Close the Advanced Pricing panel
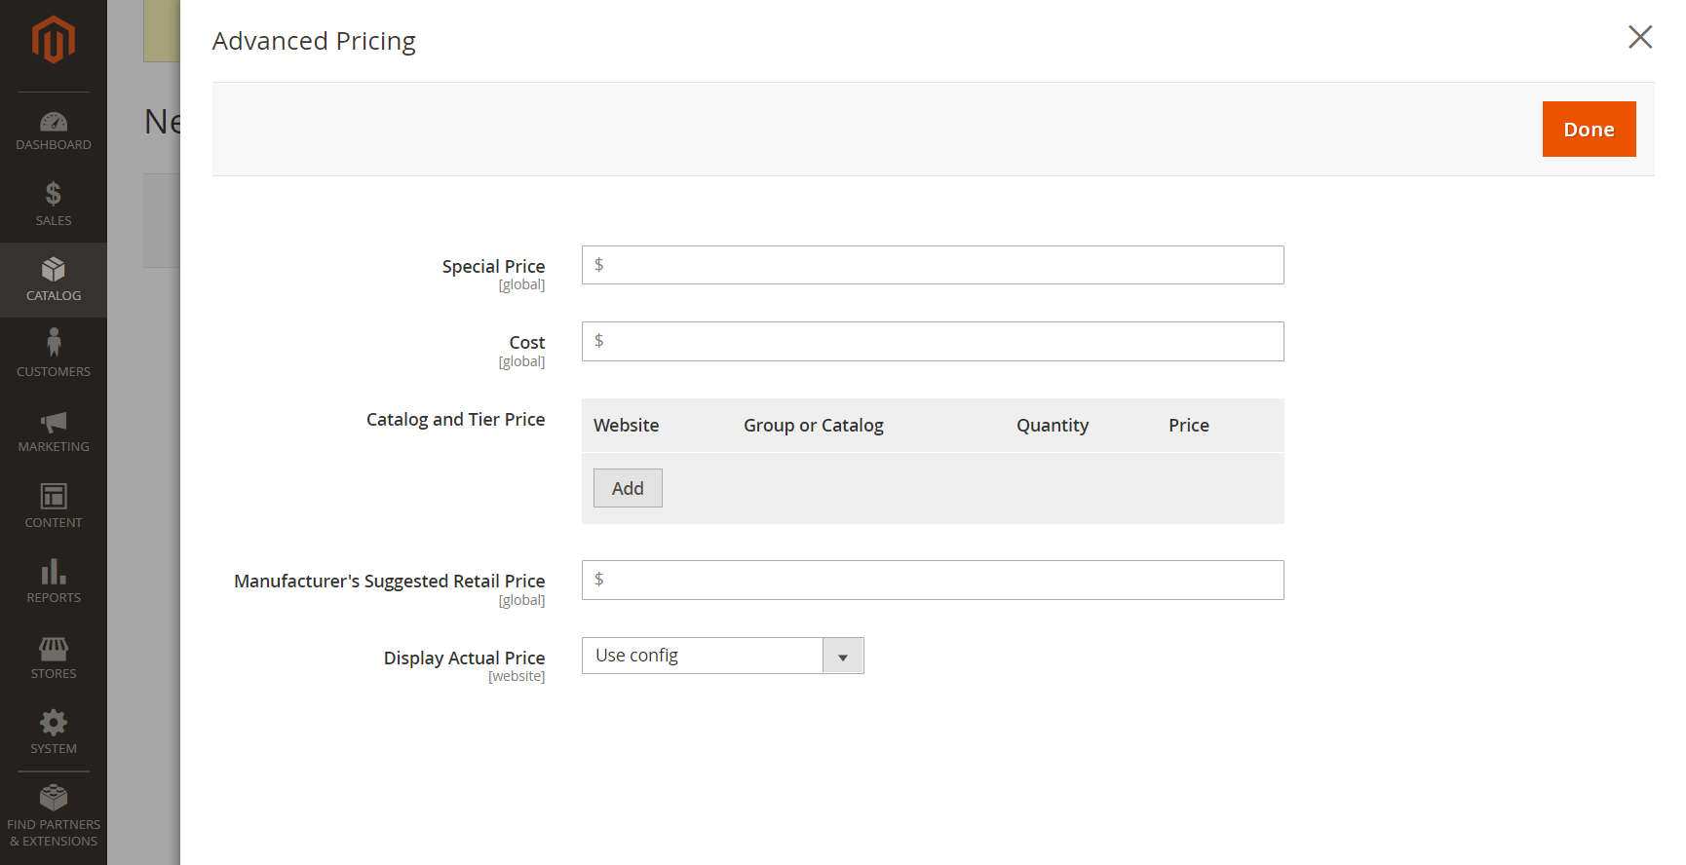Viewport: 1686px width, 865px height. pos(1640,37)
